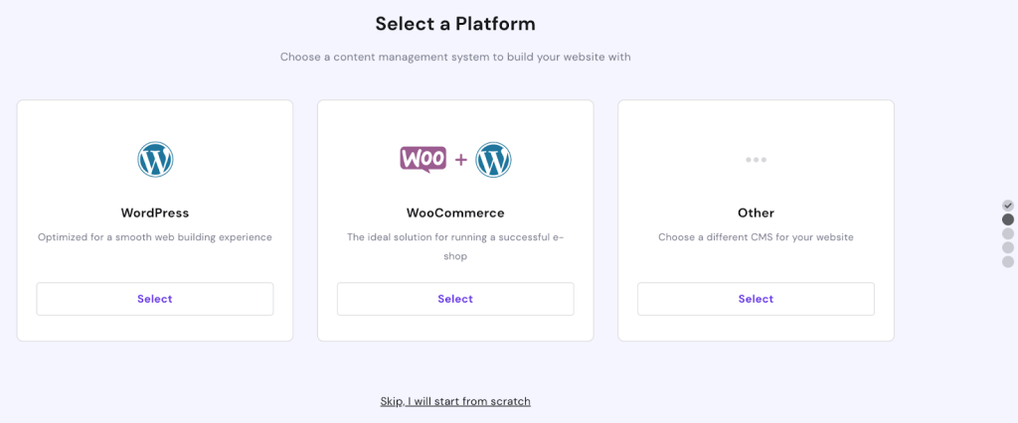Go to the last step indicator dot
The height and width of the screenshot is (423, 1018).
coord(1008,261)
